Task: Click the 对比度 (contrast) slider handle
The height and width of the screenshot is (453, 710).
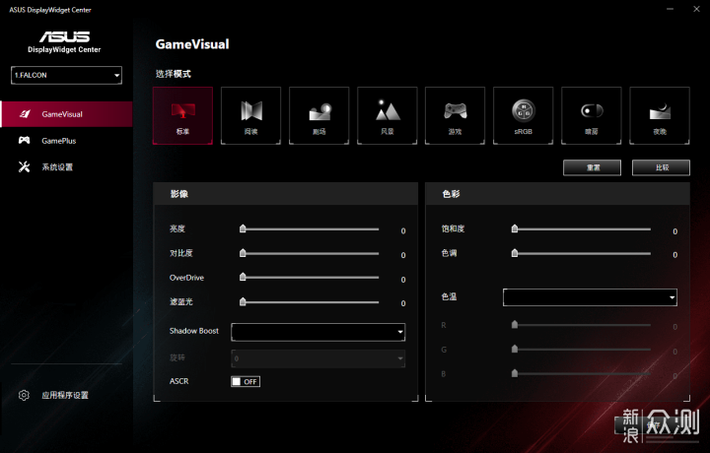Action: point(243,253)
